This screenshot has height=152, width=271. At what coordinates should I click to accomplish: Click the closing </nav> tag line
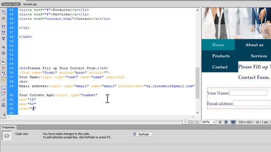coord(25,37)
